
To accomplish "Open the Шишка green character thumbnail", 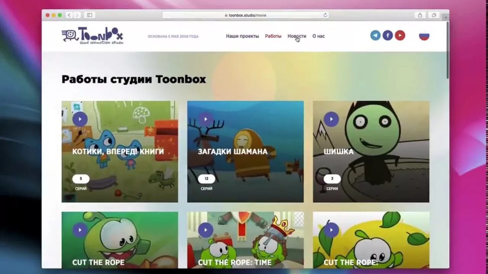I will 371,151.
